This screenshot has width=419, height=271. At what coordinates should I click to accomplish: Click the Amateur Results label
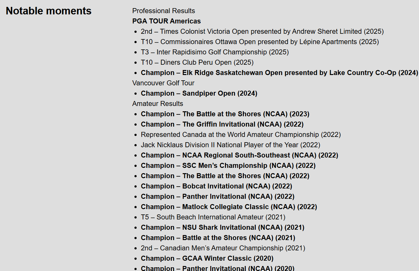pyautogui.click(x=157, y=104)
